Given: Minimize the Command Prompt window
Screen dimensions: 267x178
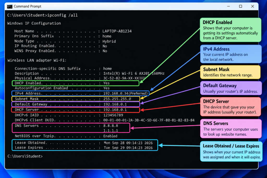Looking at the screenshot, I should click(x=228, y=6).
